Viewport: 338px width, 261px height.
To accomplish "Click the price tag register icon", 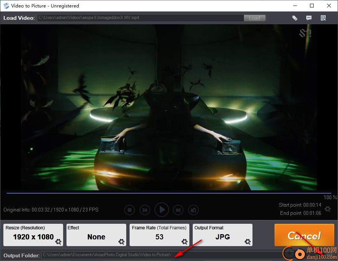I will pos(295,18).
